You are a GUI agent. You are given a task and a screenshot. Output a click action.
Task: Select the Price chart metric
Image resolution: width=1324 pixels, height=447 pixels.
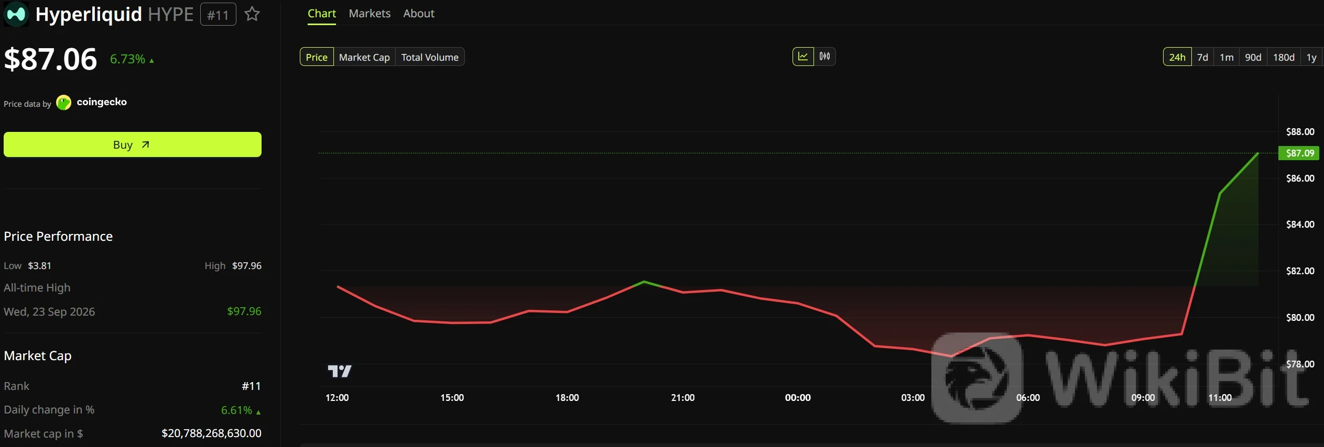[317, 57]
